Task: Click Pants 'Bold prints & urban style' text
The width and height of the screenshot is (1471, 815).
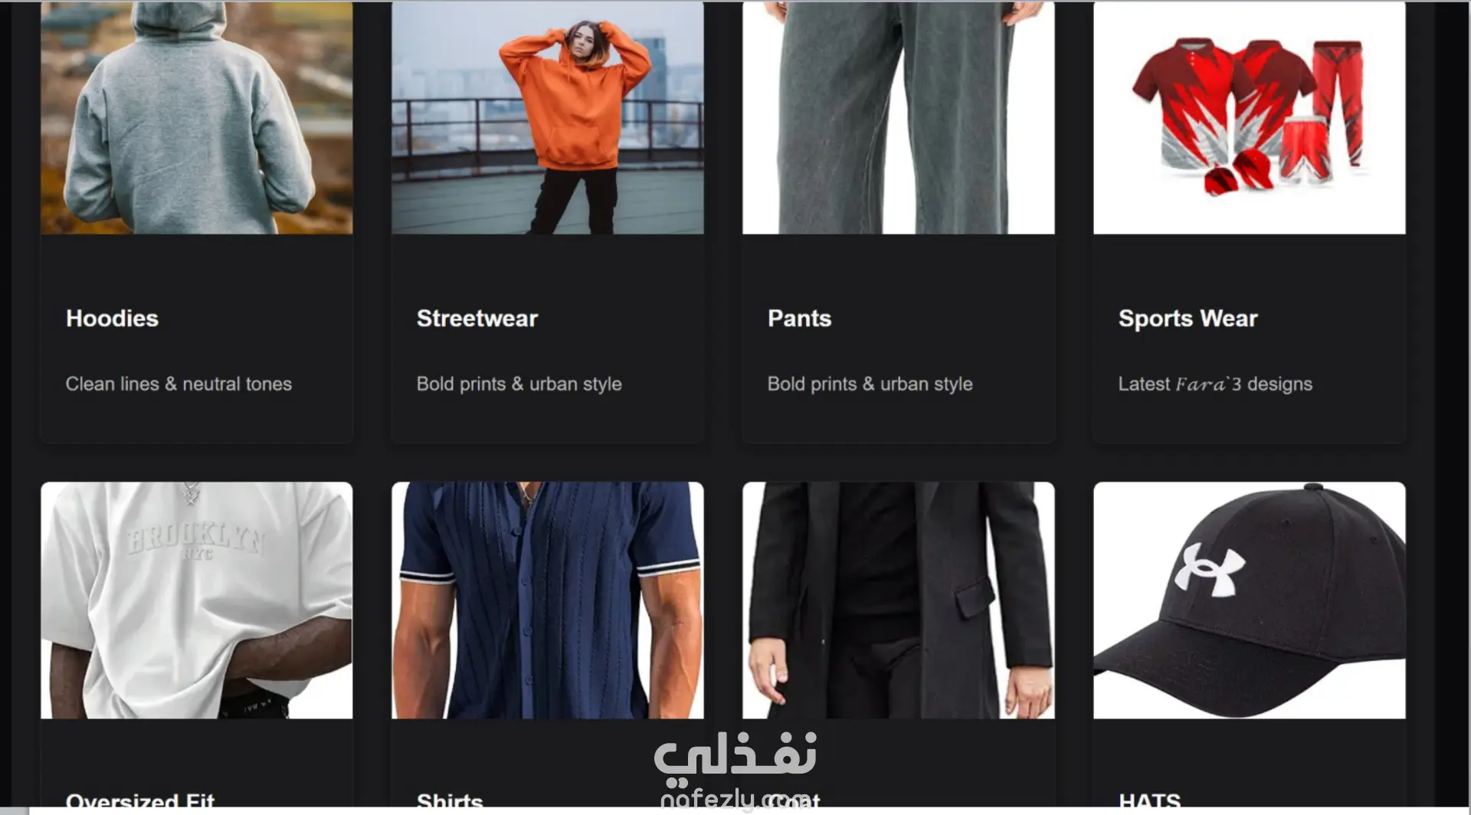Action: tap(870, 384)
